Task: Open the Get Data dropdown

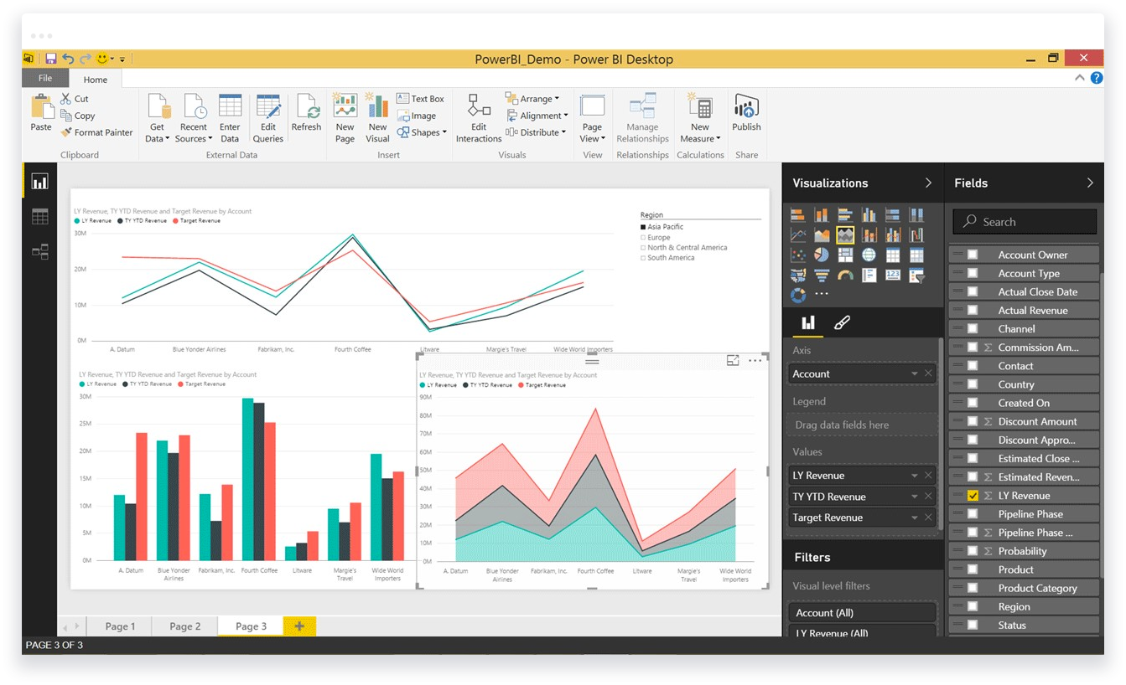Action: point(157,117)
